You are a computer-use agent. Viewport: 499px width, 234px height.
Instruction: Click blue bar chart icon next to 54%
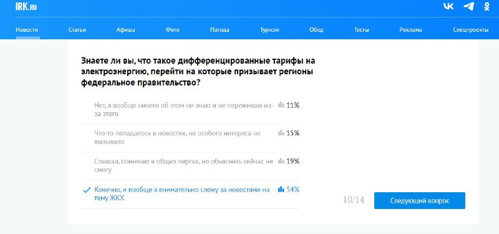(281, 190)
